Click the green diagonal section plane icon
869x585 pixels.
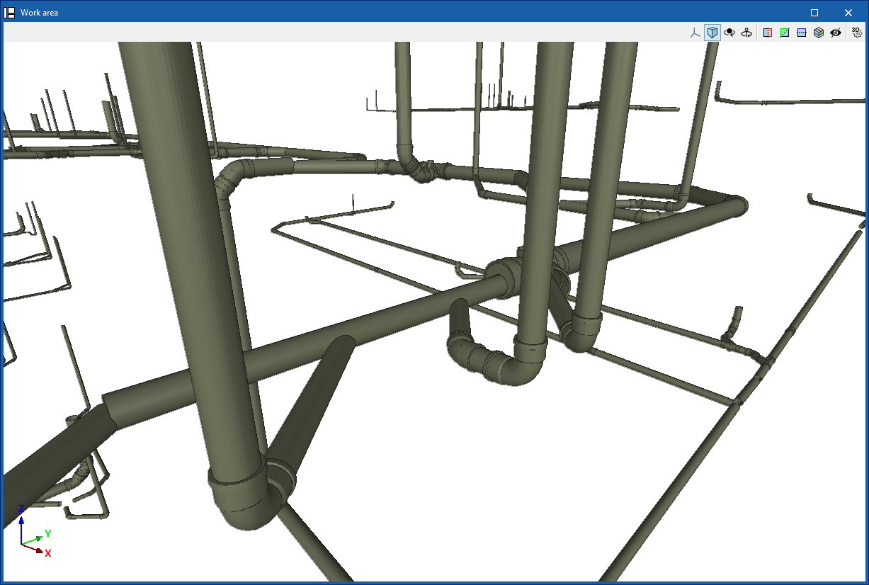point(785,33)
